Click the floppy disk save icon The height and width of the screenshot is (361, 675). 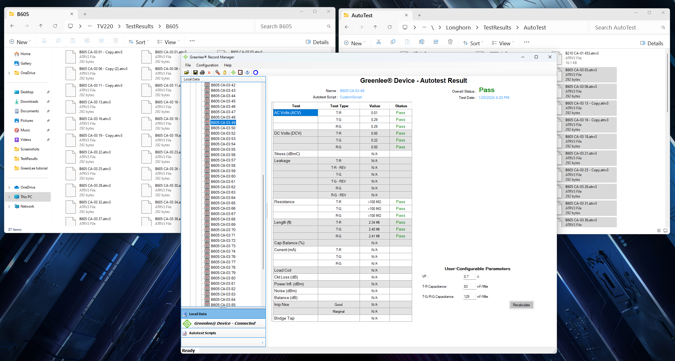[x=195, y=72]
